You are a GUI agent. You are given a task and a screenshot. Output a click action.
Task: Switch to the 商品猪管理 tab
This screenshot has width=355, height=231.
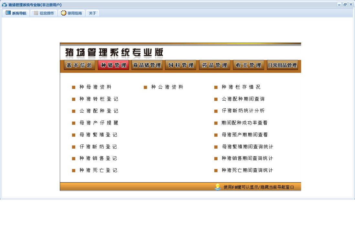[147, 65]
